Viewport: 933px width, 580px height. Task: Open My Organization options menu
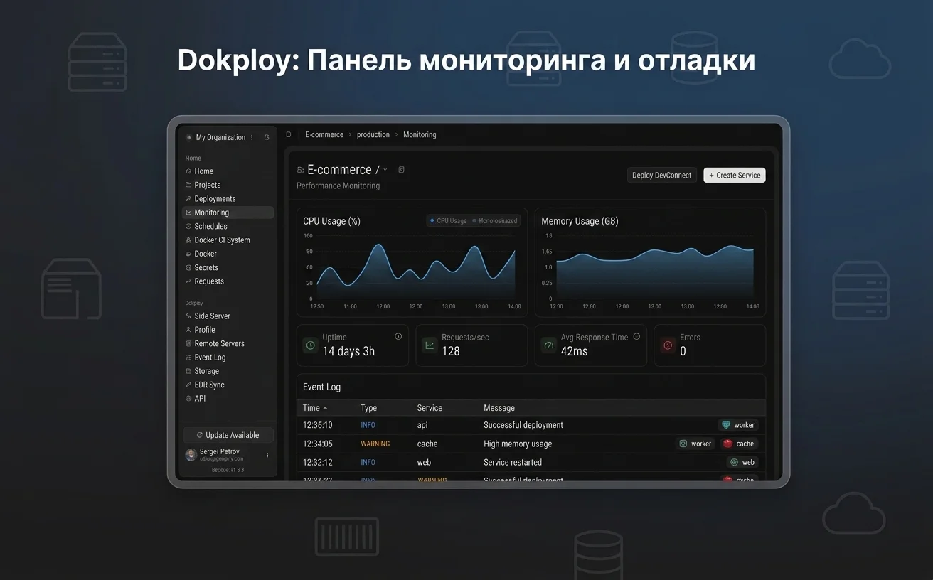pos(252,138)
